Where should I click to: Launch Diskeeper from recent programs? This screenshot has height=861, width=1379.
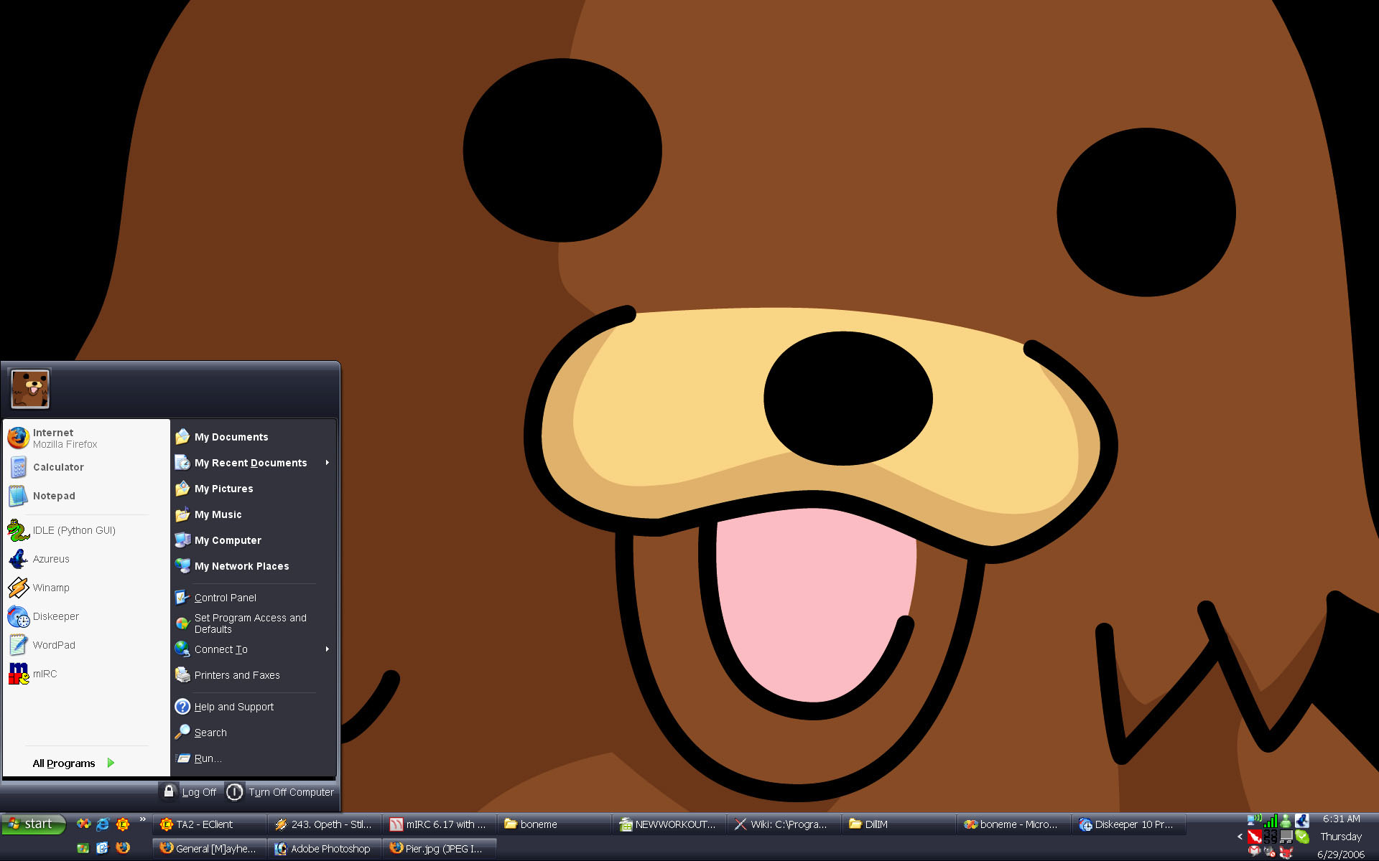(x=85, y=616)
